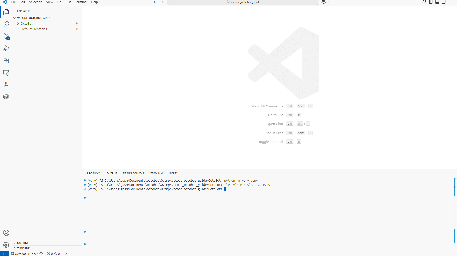Viewport: 457px width, 256px height.
Task: Open the File menu
Action: pyautogui.click(x=13, y=2)
